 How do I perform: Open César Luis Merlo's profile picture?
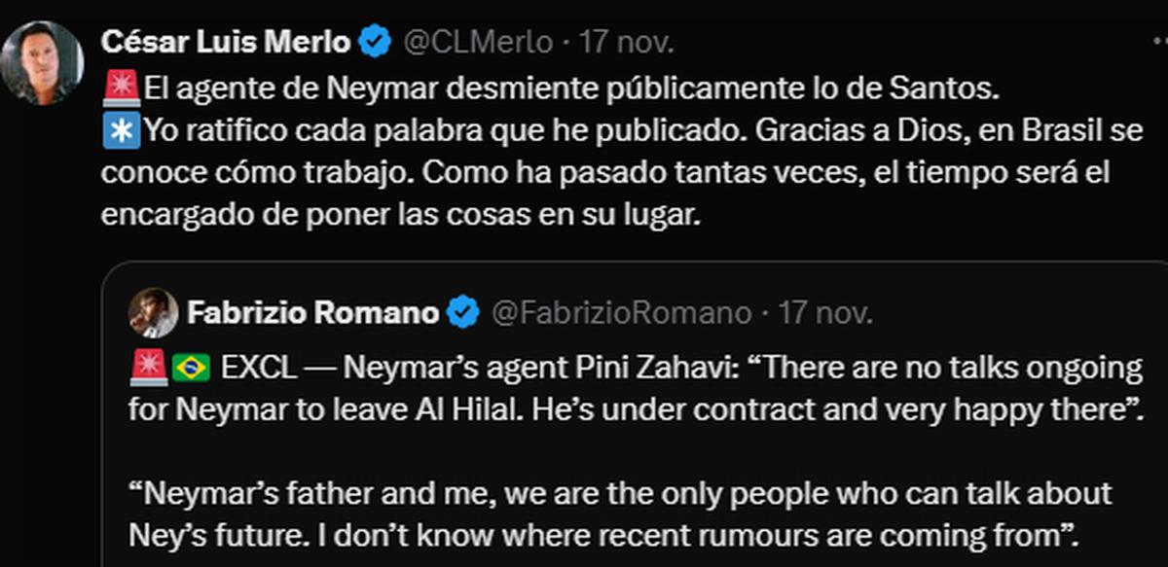[x=42, y=62]
